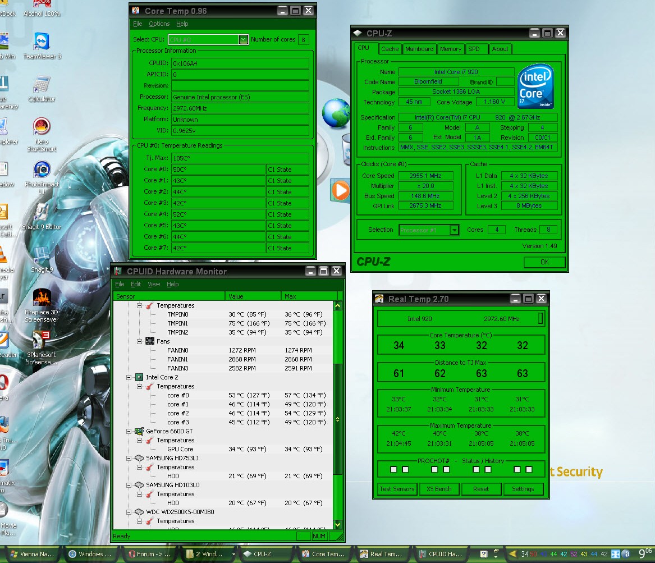Click the Value column header in Hardware Monitor
The height and width of the screenshot is (563, 655).
coord(253,296)
